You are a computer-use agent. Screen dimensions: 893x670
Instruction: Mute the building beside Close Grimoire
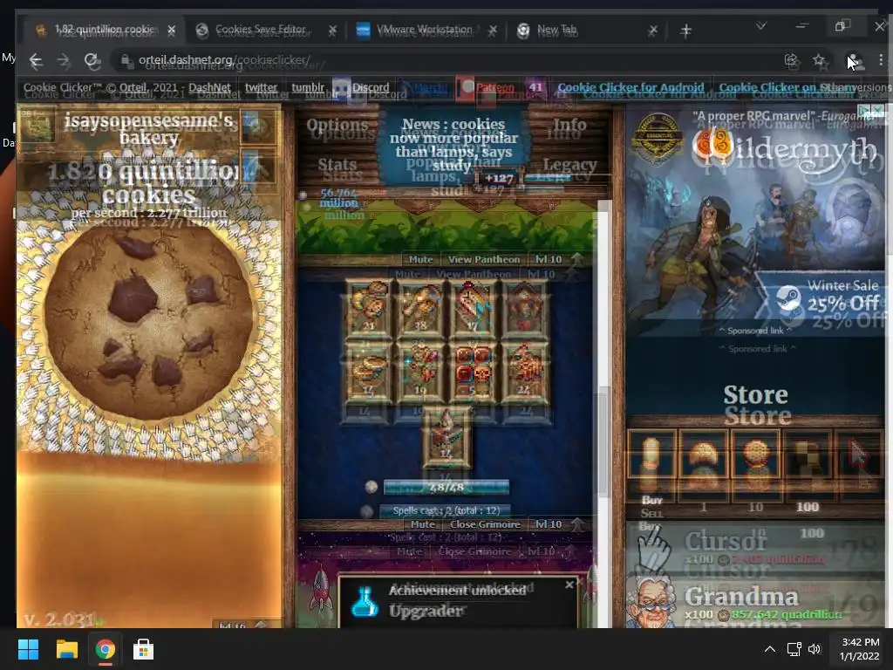pos(423,524)
